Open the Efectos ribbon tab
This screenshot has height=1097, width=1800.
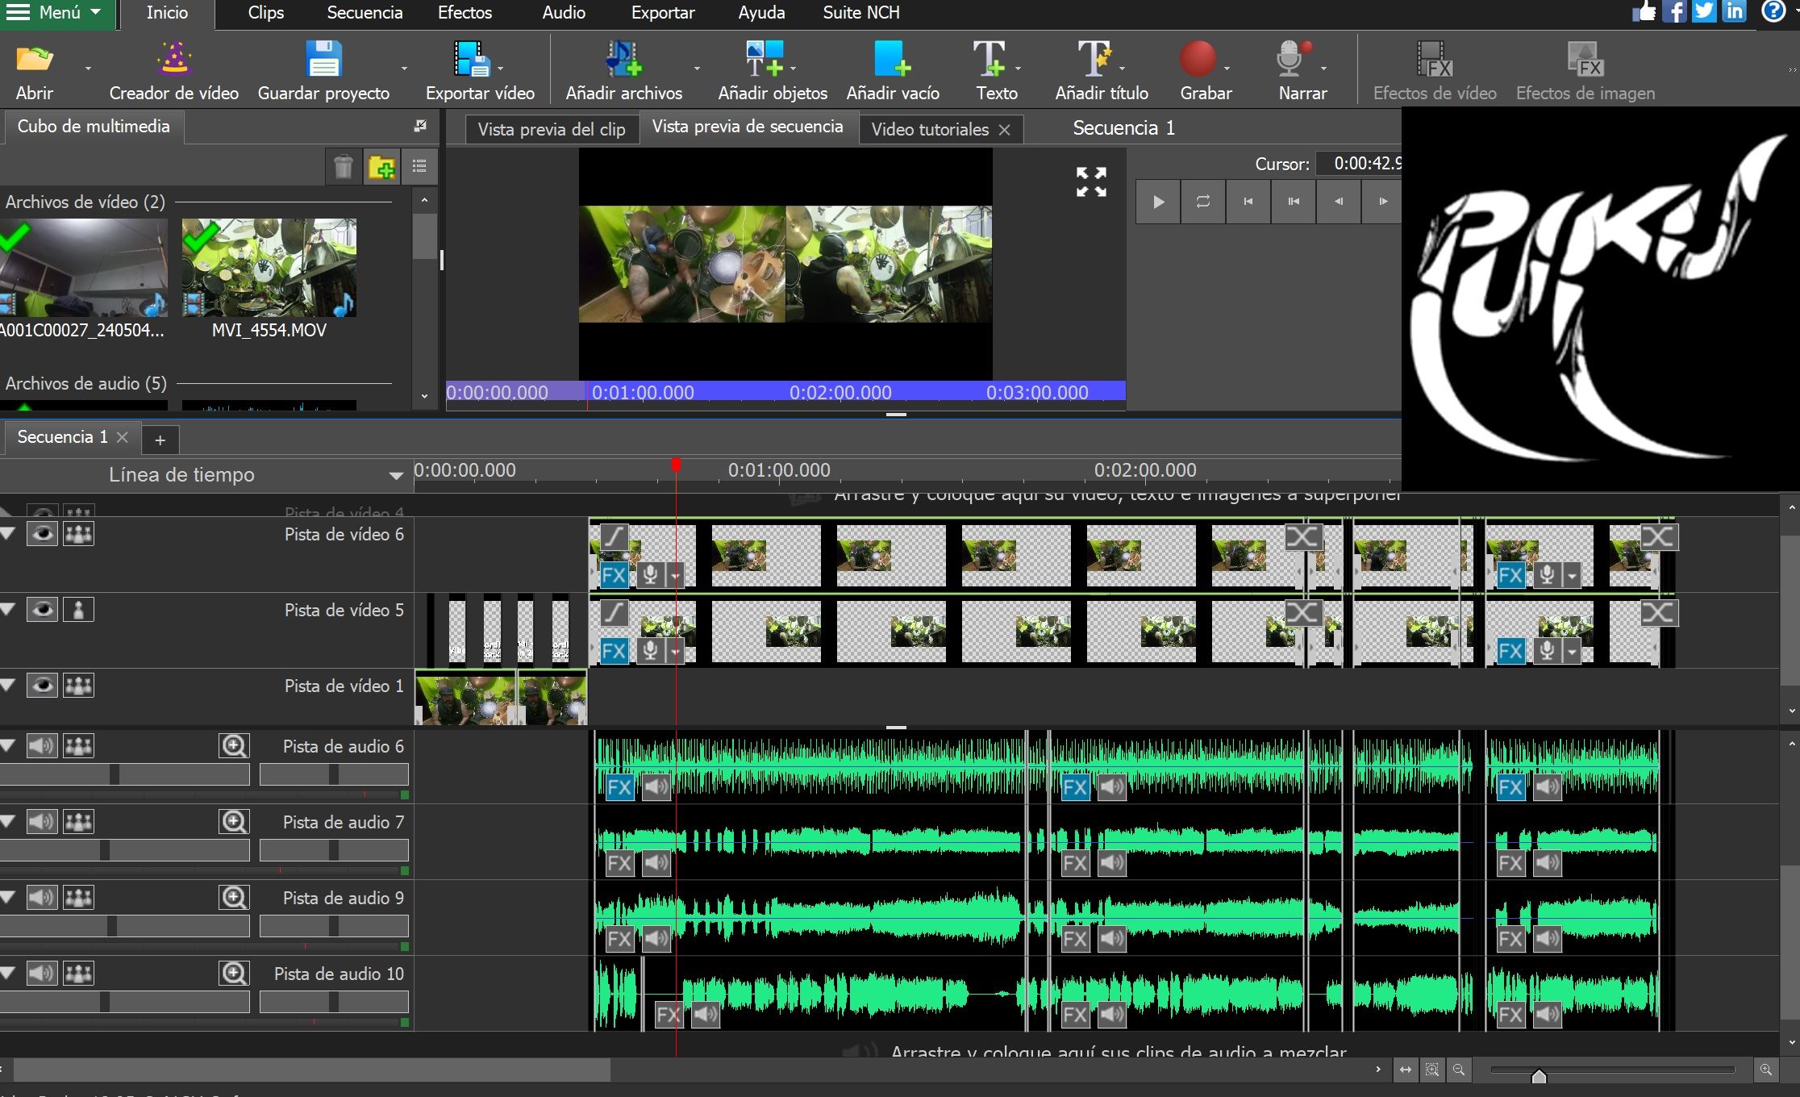[465, 13]
